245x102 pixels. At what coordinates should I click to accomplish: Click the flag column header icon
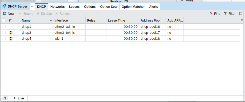point(10,20)
